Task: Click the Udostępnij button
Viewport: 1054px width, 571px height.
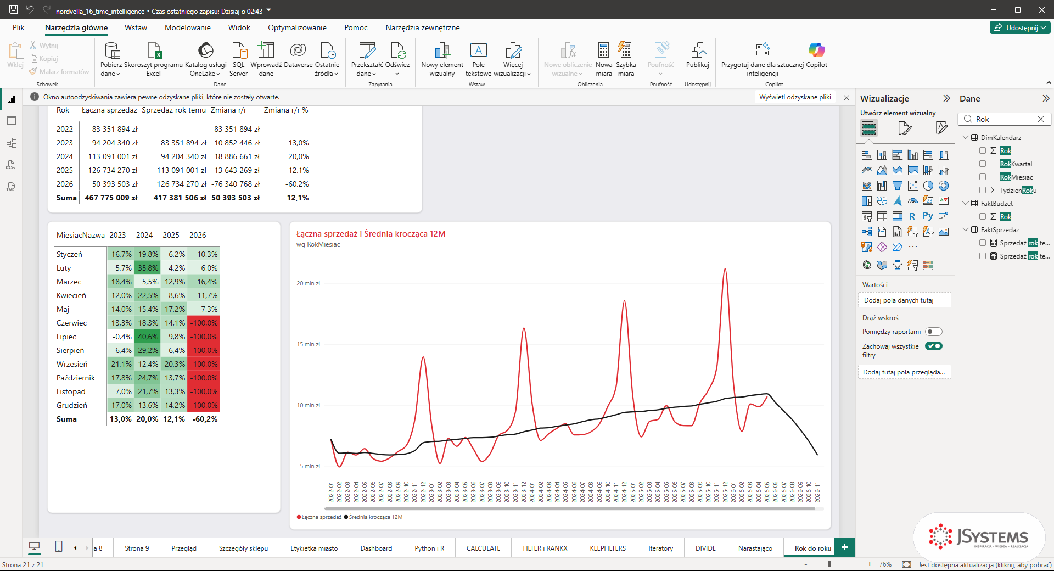Action: coord(1020,27)
